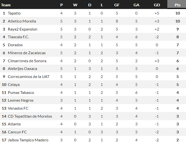Select Raya2 Expansion team name
186x144 pixels.
click(22, 29)
